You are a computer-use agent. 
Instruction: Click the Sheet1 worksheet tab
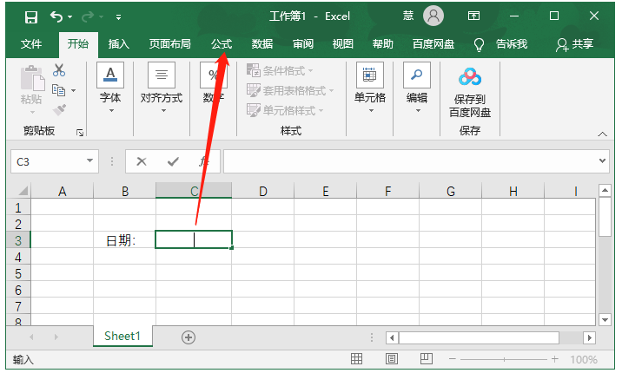click(x=122, y=337)
